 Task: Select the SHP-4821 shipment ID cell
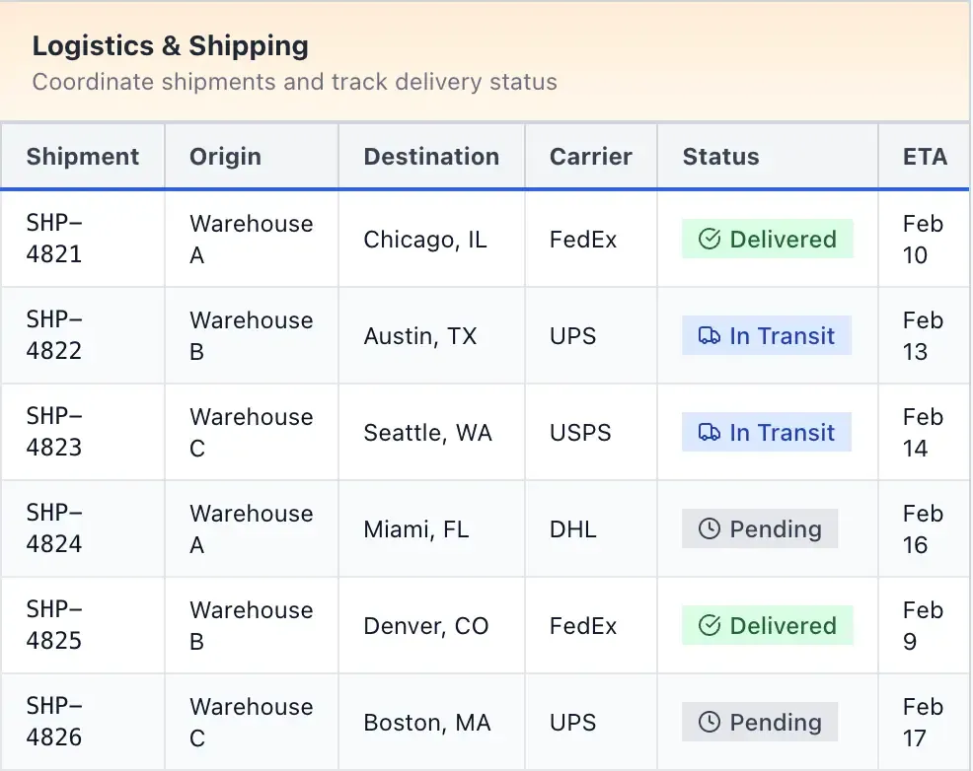pos(54,240)
